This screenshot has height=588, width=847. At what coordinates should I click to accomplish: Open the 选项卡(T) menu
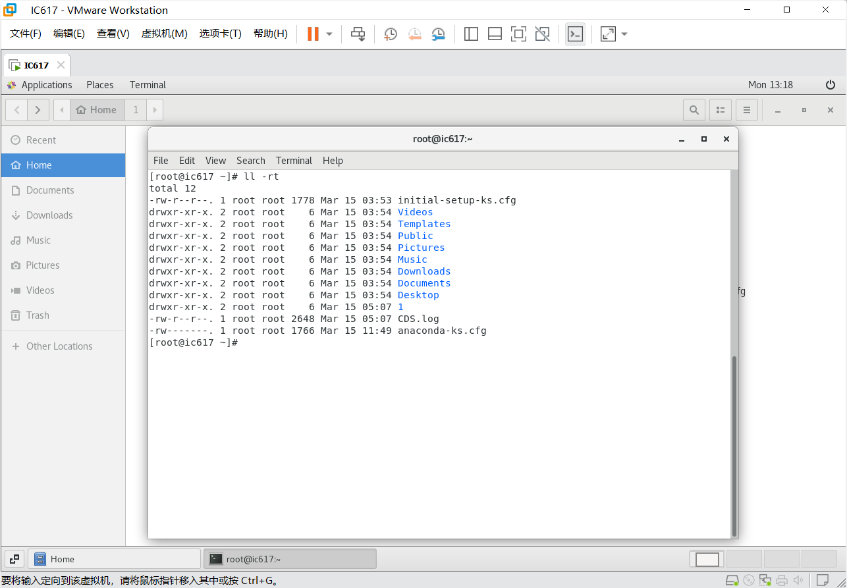click(221, 34)
